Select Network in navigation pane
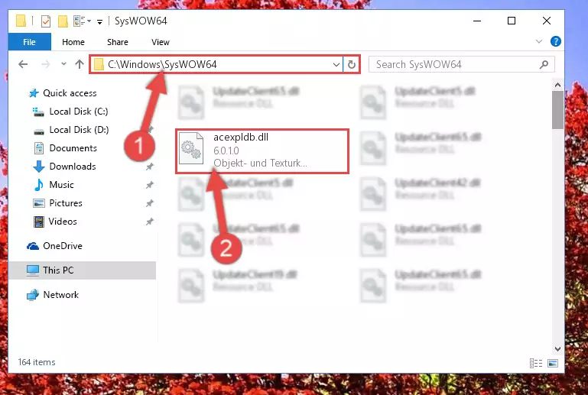Screen dimensions: 588x395 60,295
